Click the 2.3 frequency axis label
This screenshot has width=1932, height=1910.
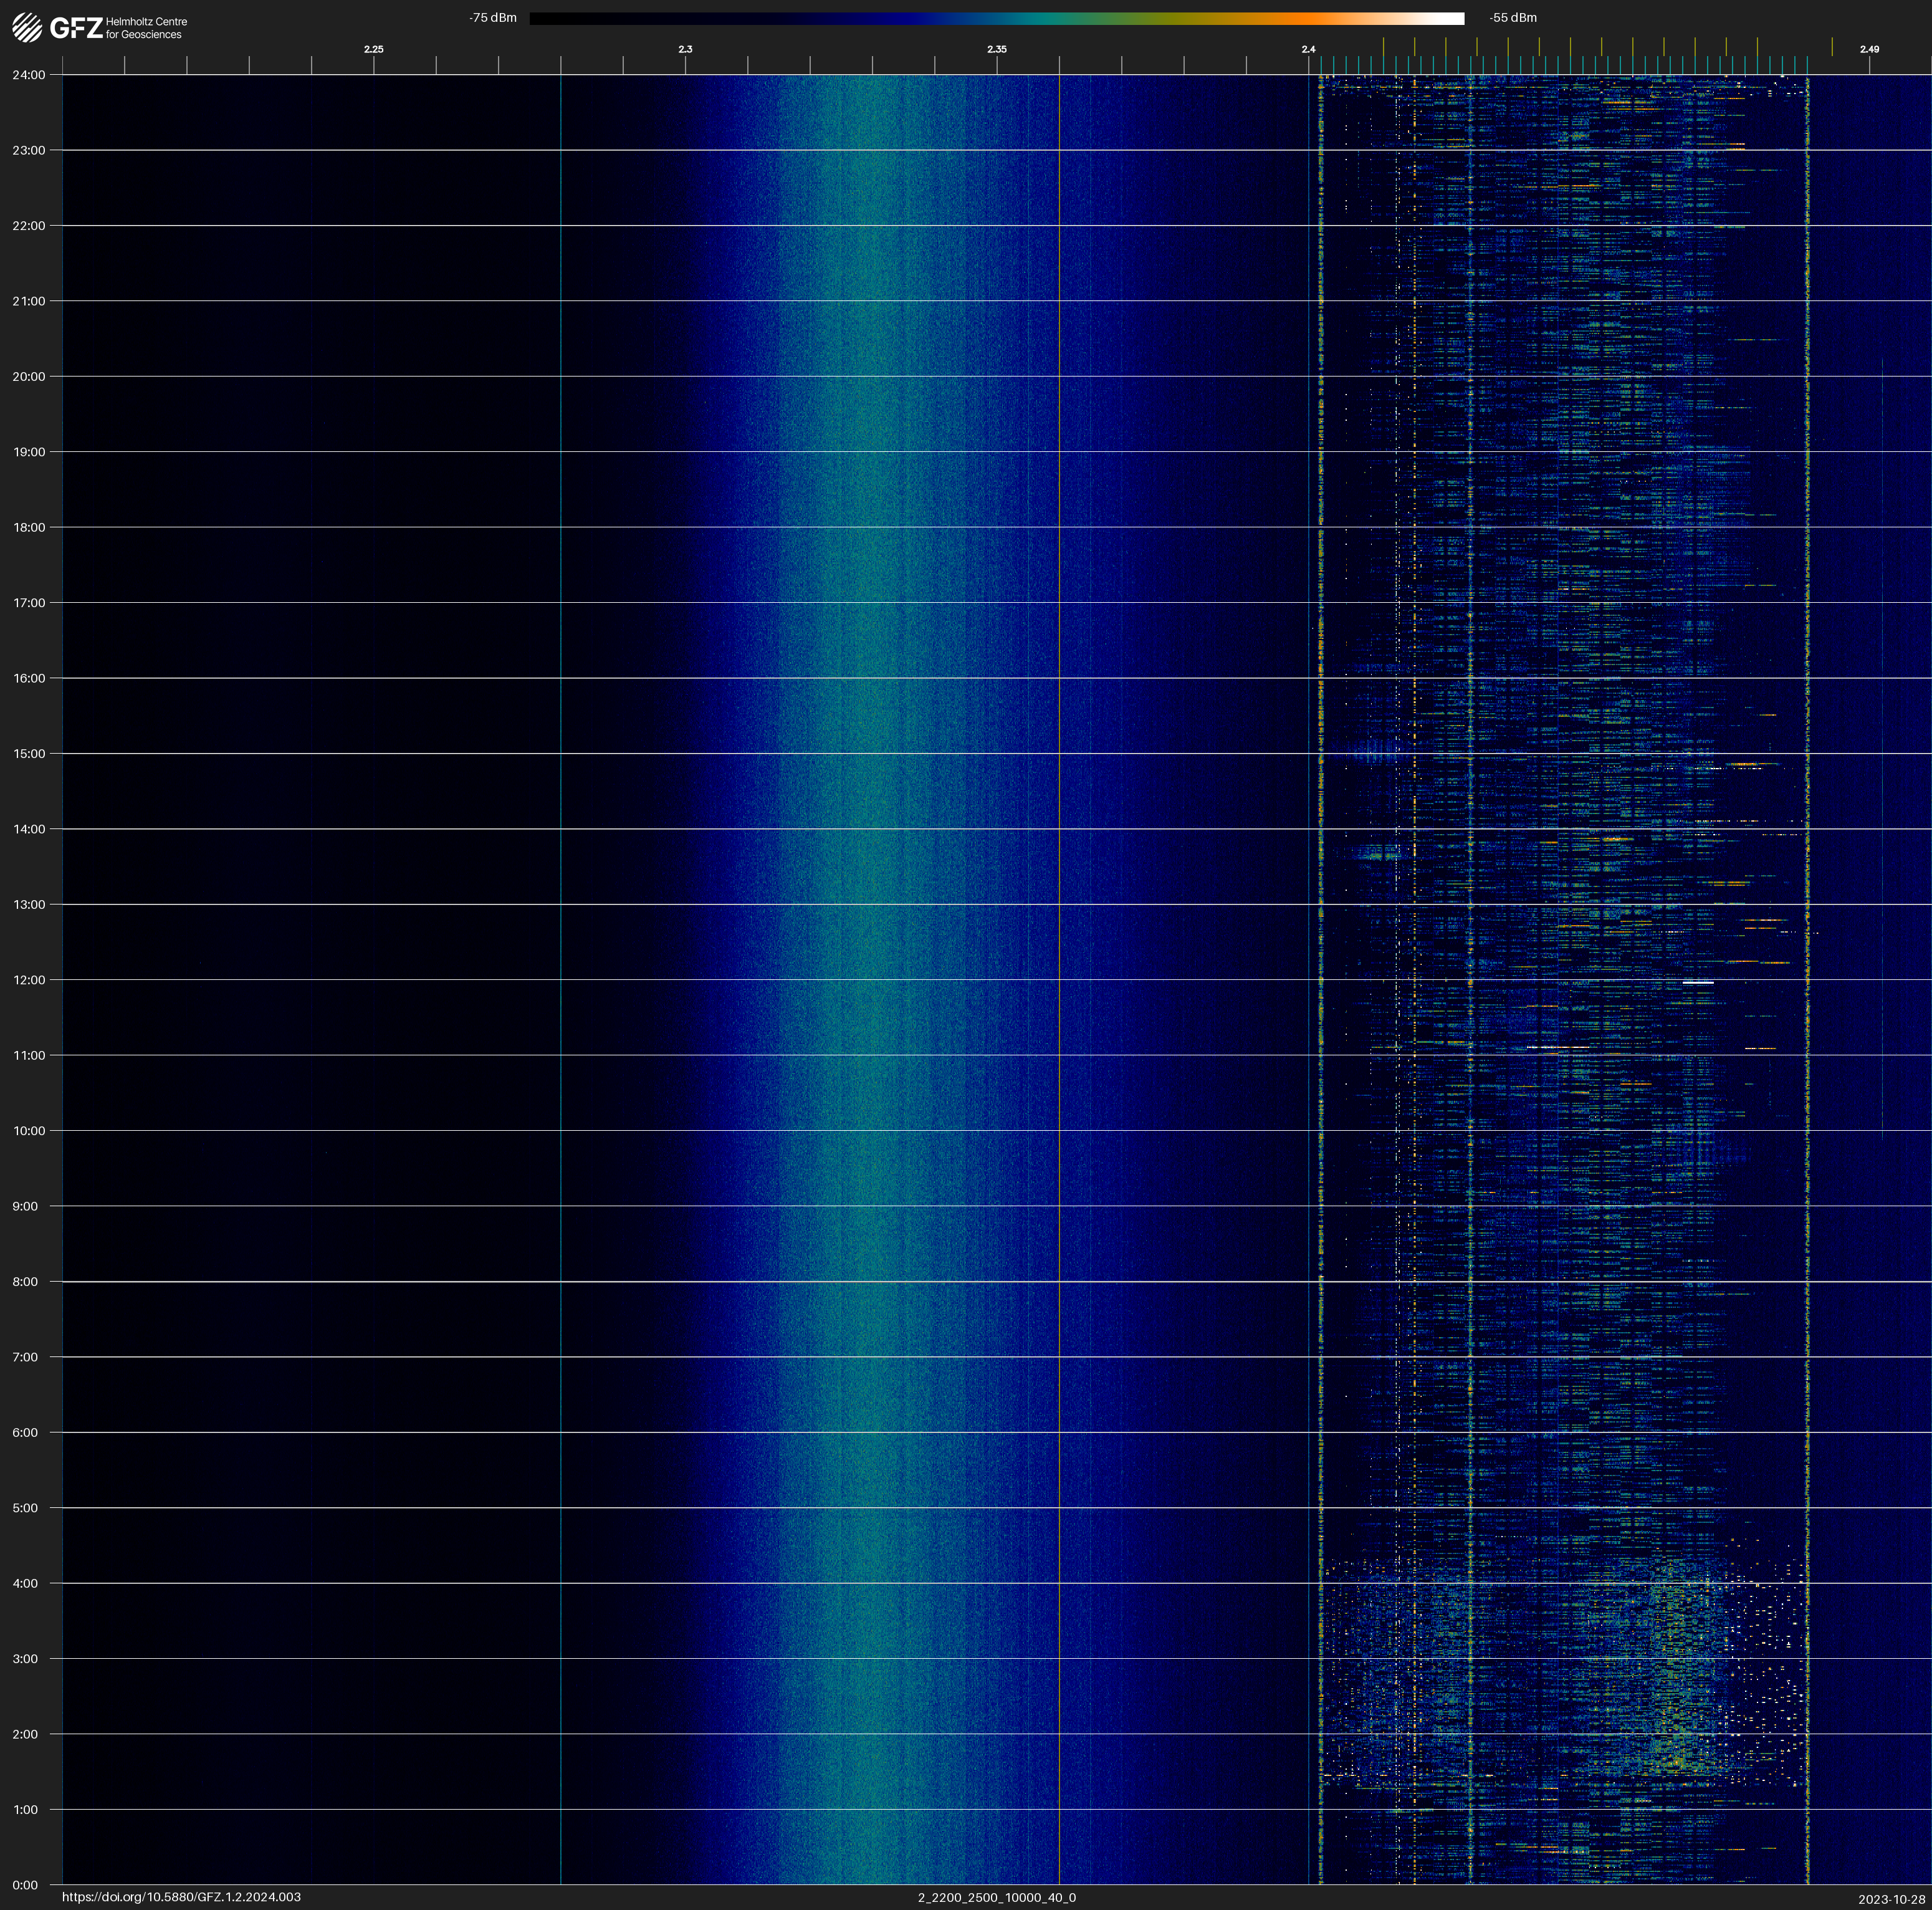pyautogui.click(x=685, y=49)
